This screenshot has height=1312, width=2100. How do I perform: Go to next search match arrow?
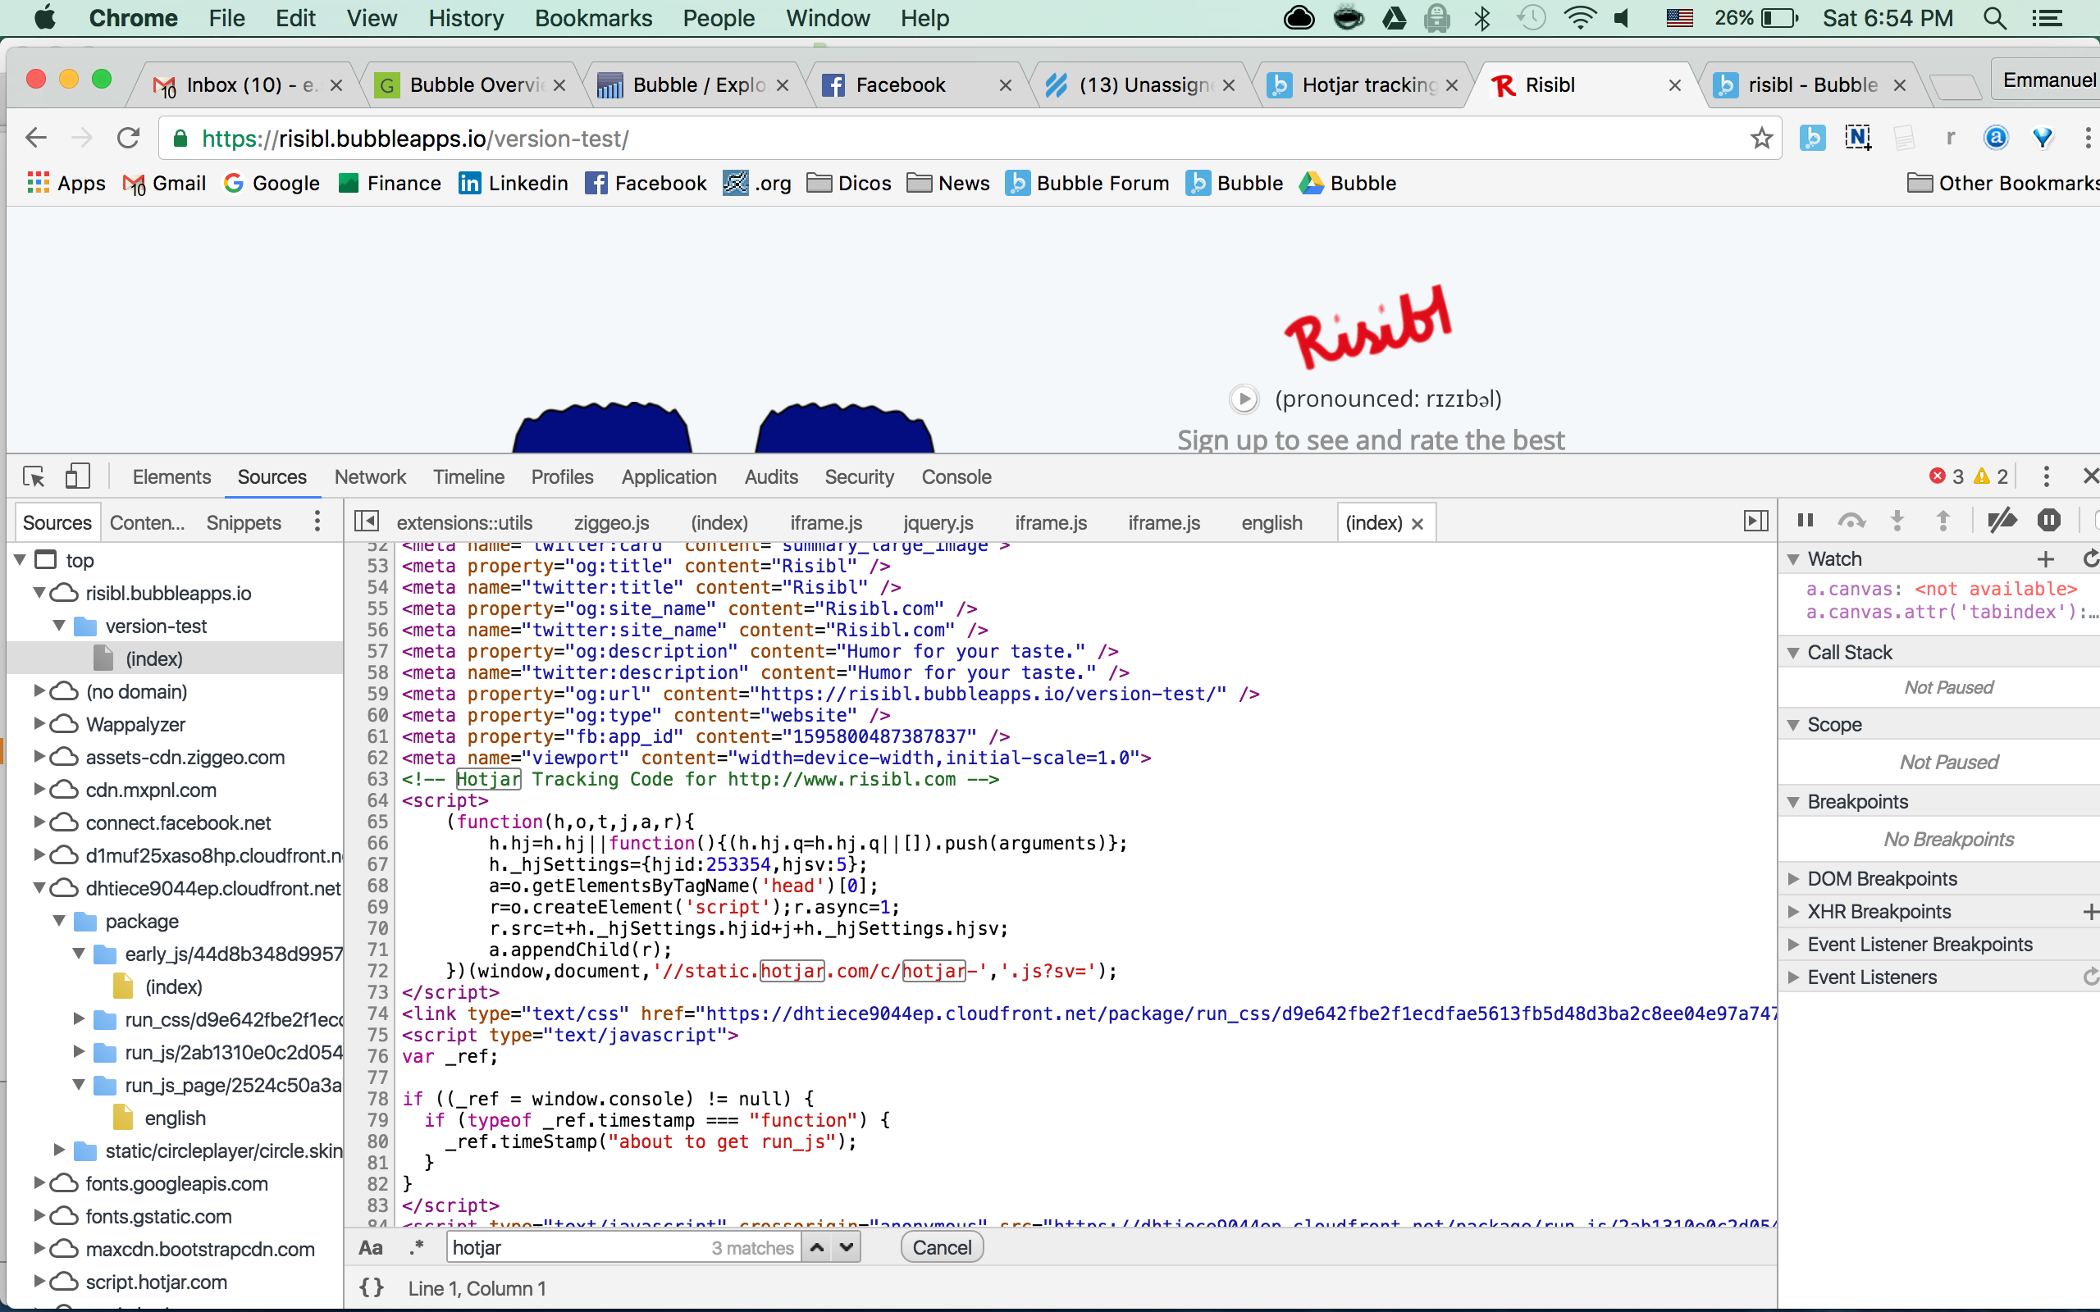[847, 1248]
